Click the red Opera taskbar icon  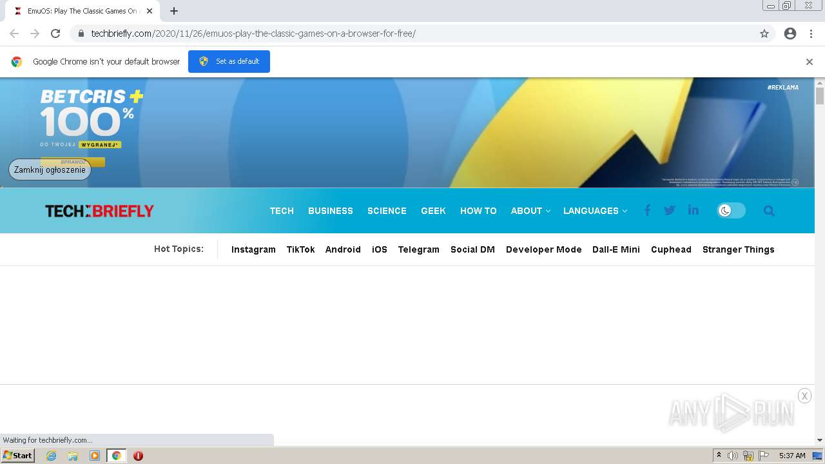pyautogui.click(x=138, y=456)
